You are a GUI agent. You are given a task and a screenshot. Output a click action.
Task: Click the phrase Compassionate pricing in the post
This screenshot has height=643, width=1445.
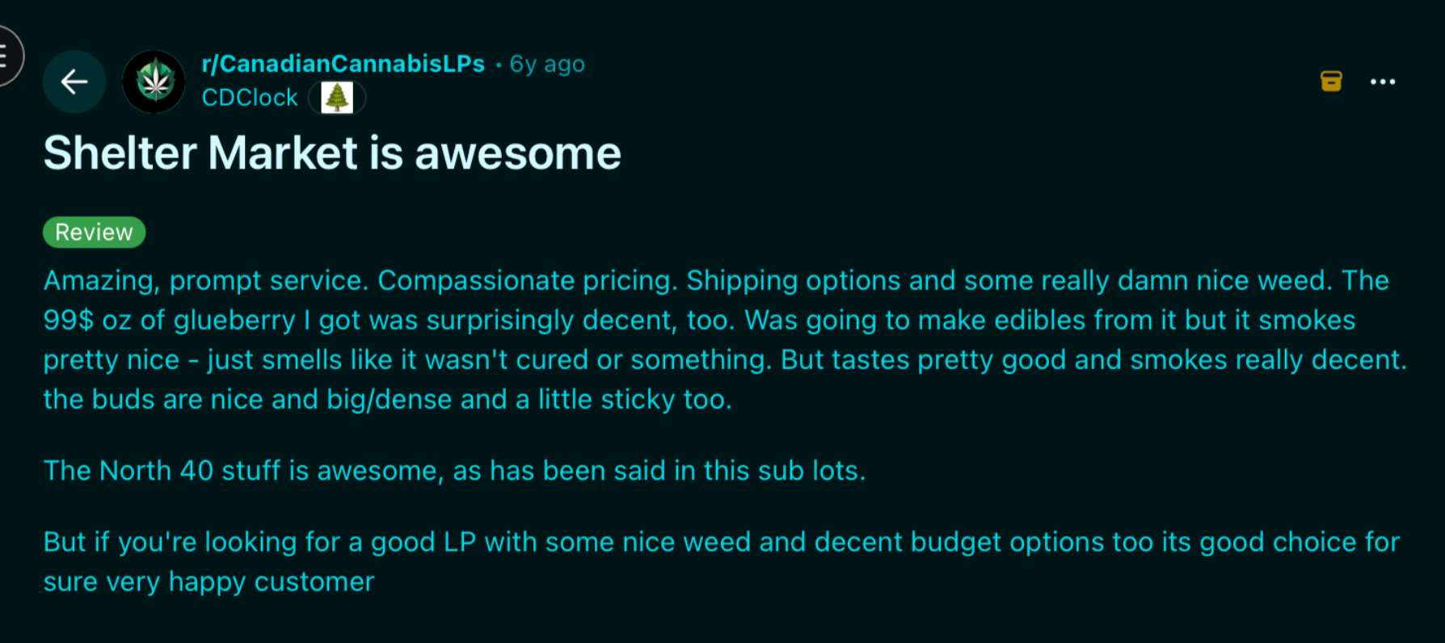pos(528,280)
